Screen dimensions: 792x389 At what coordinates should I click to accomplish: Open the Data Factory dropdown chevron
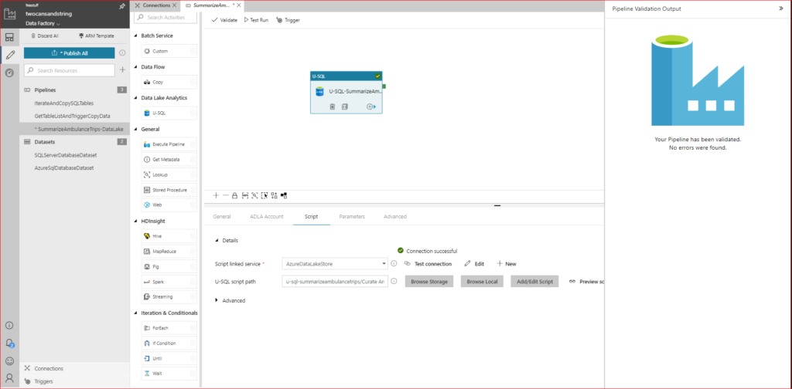[59, 24]
